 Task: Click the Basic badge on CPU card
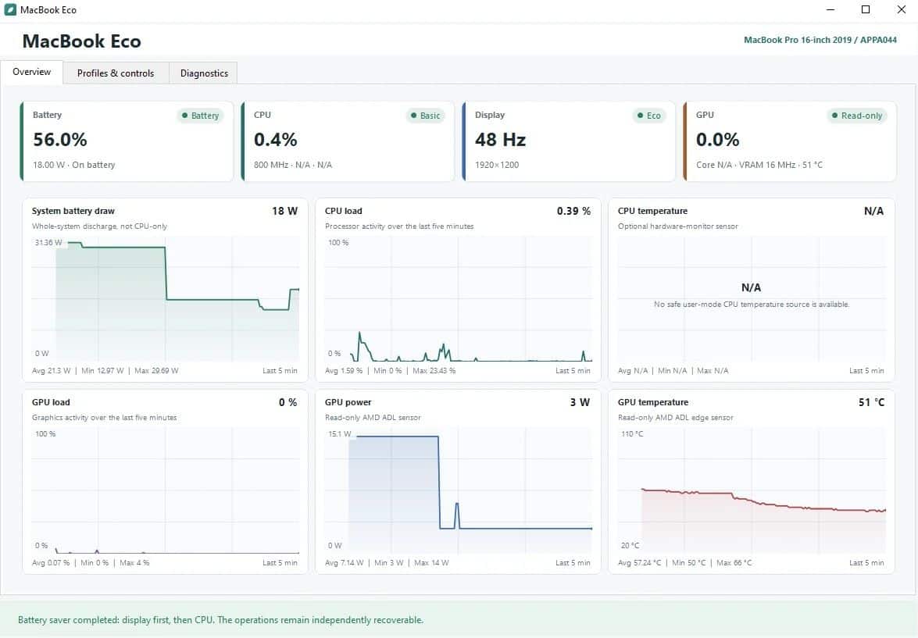coord(425,116)
